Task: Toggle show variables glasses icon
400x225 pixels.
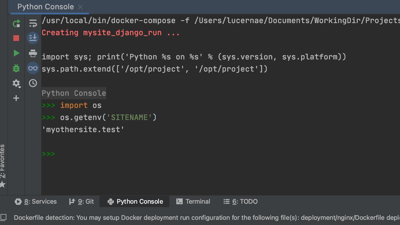Action: 33,68
